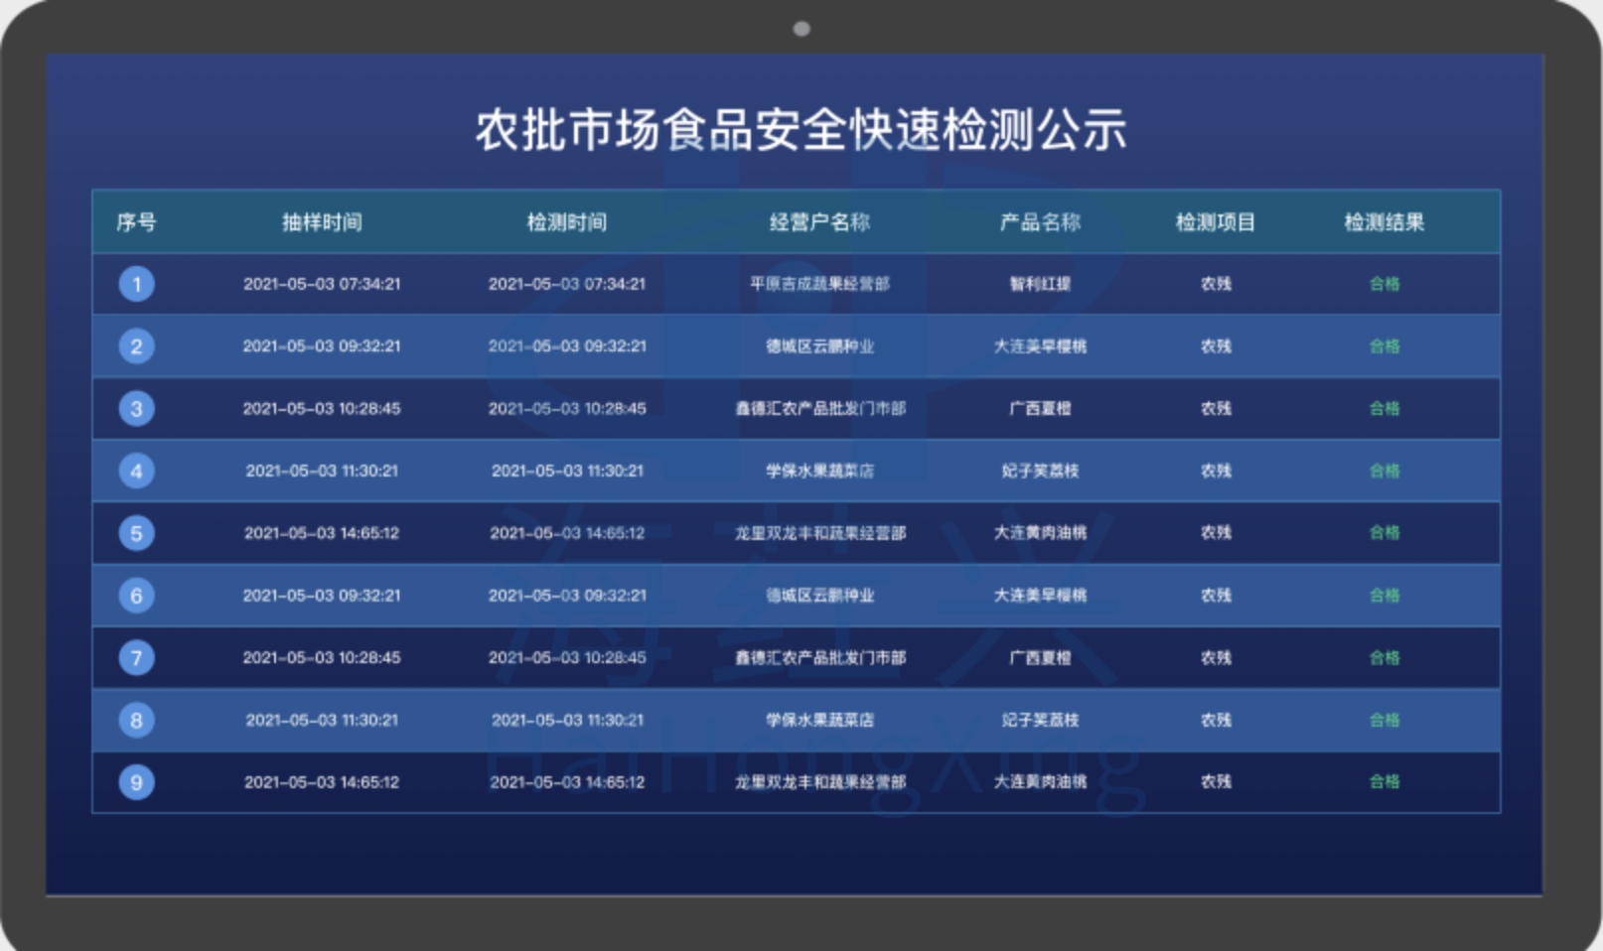Select the 产品名称 column header

click(1040, 222)
